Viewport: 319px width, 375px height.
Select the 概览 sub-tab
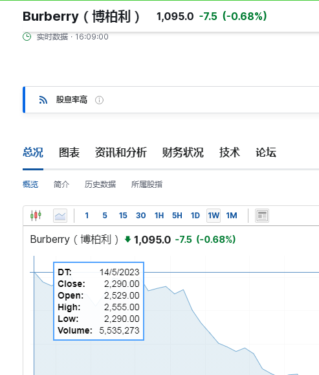(x=30, y=185)
